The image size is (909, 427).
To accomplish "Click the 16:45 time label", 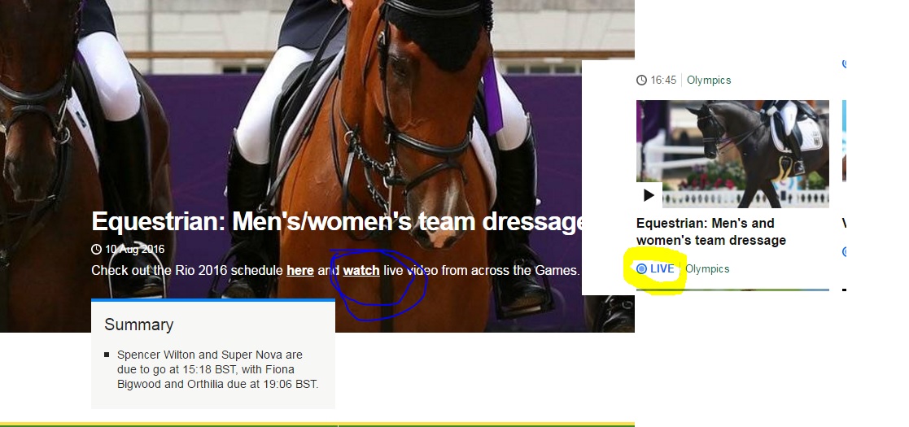I will click(x=663, y=81).
